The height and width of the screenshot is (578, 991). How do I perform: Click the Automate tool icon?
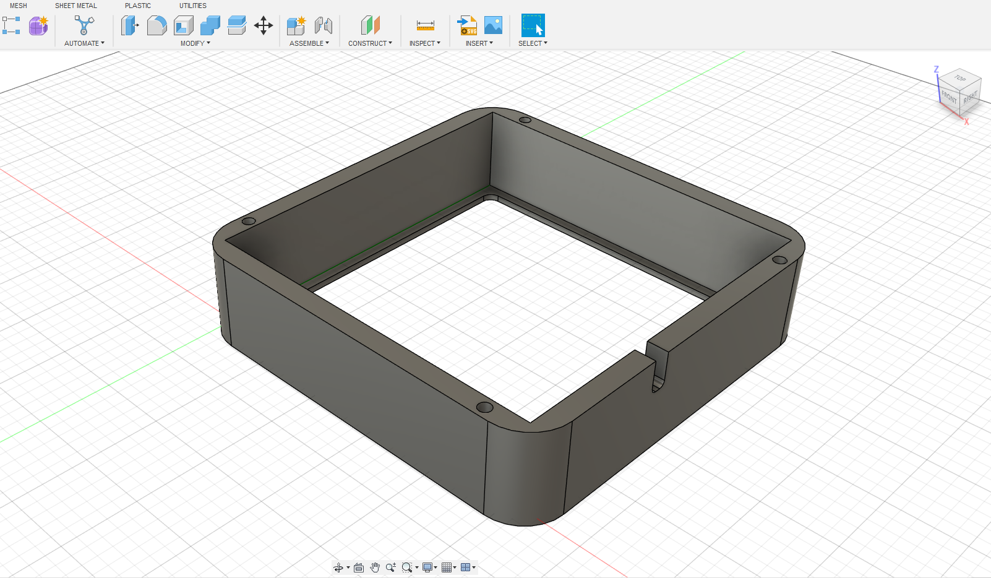coord(84,25)
